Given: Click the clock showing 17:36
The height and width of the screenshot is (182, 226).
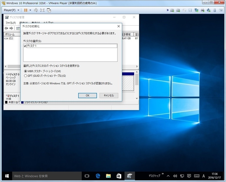Looking at the screenshot, I should pyautogui.click(x=214, y=176).
